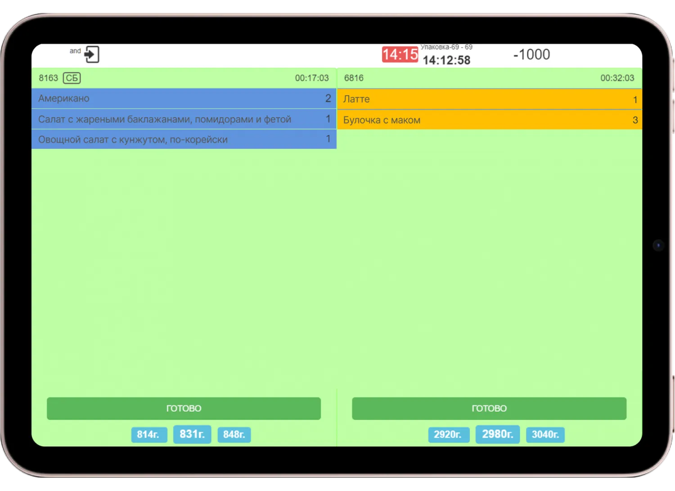Select the 848г. weight option
The width and height of the screenshot is (675, 491).
tap(234, 435)
